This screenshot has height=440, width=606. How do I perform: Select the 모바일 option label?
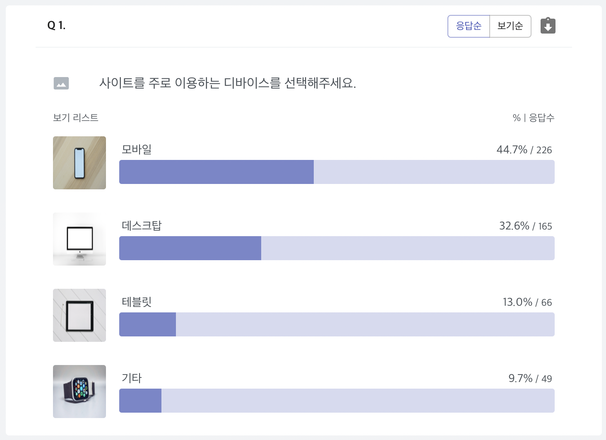137,149
